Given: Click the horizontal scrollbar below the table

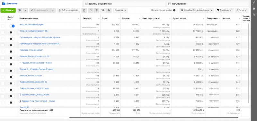Looking at the screenshot, I should [x=154, y=117].
